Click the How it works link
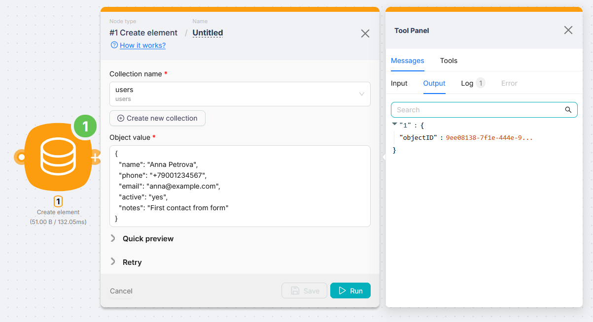Screen dimensions: 593x322 (142, 45)
